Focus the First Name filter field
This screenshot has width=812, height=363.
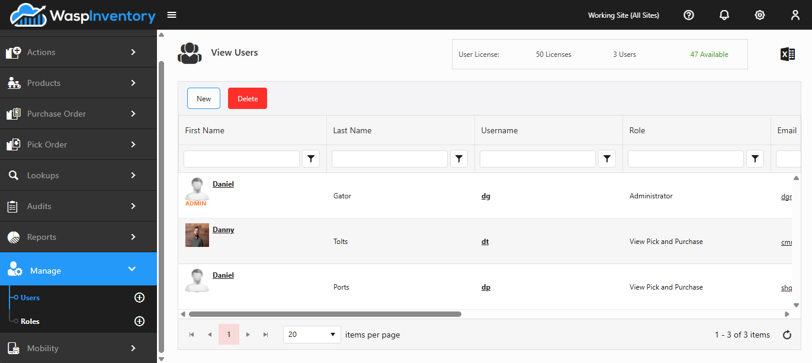[x=242, y=159]
